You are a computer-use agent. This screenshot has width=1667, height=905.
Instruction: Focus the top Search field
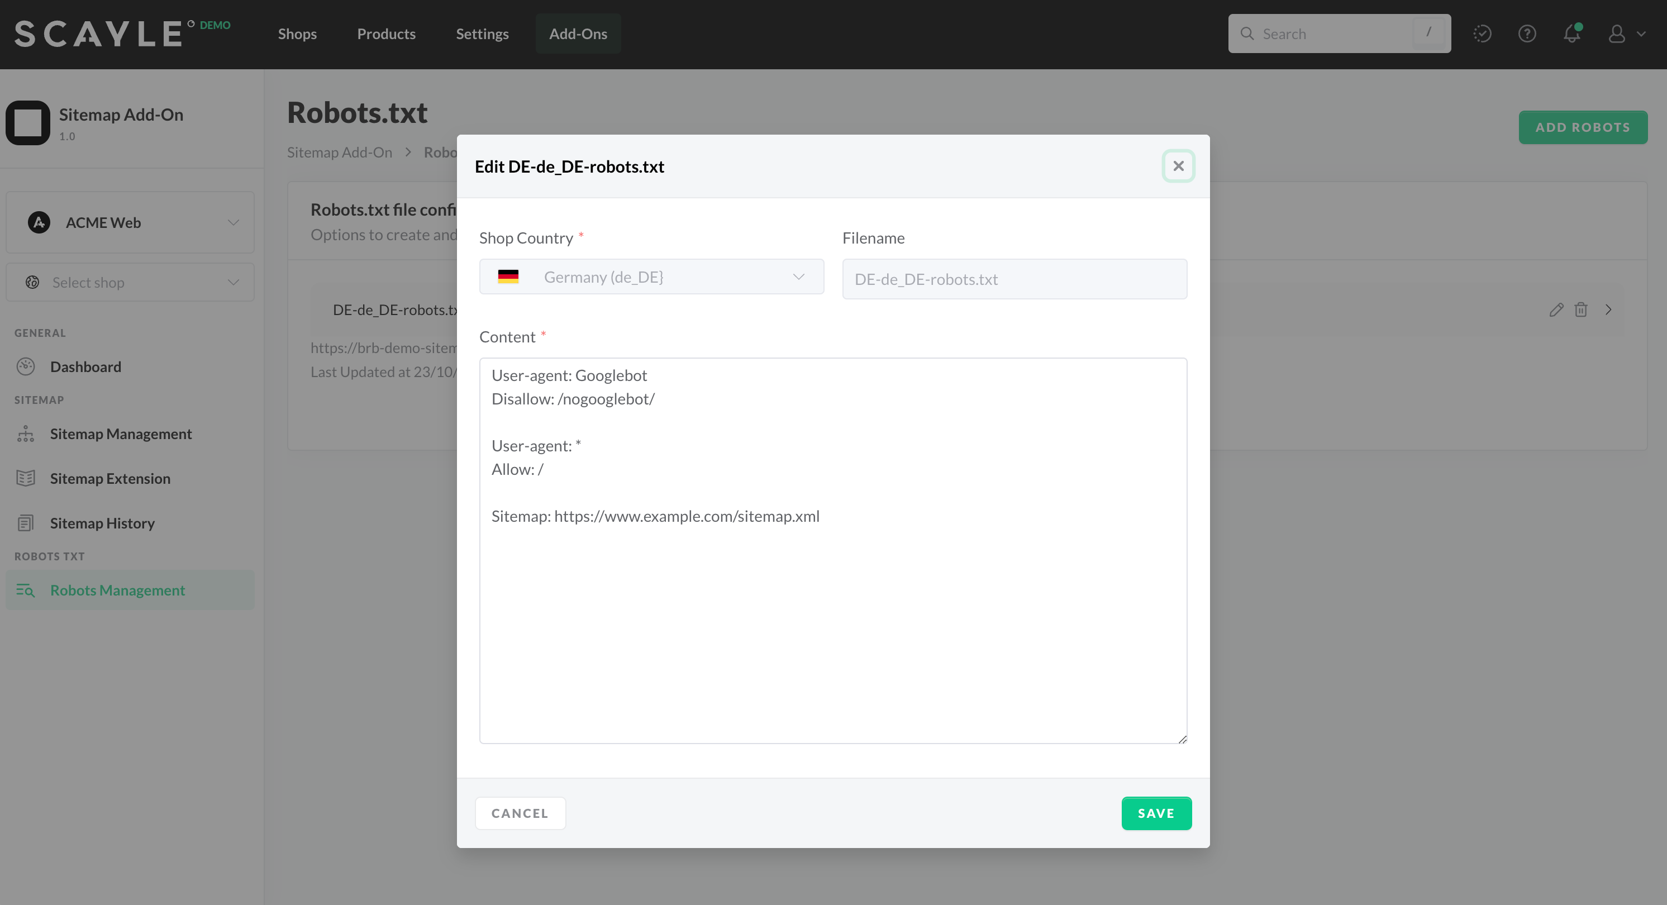pyautogui.click(x=1333, y=34)
